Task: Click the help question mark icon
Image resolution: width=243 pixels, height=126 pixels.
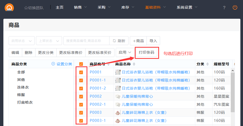Action: [224, 8]
